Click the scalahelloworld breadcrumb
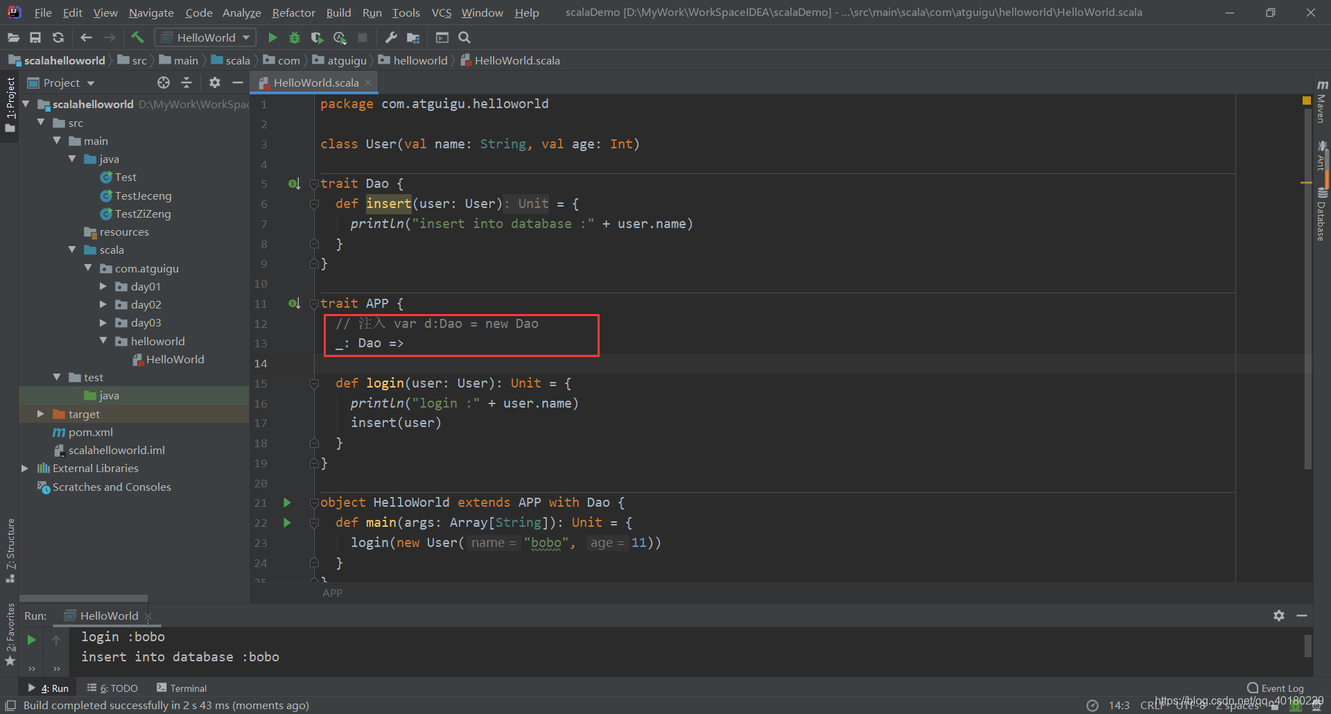The image size is (1331, 714). click(x=57, y=61)
